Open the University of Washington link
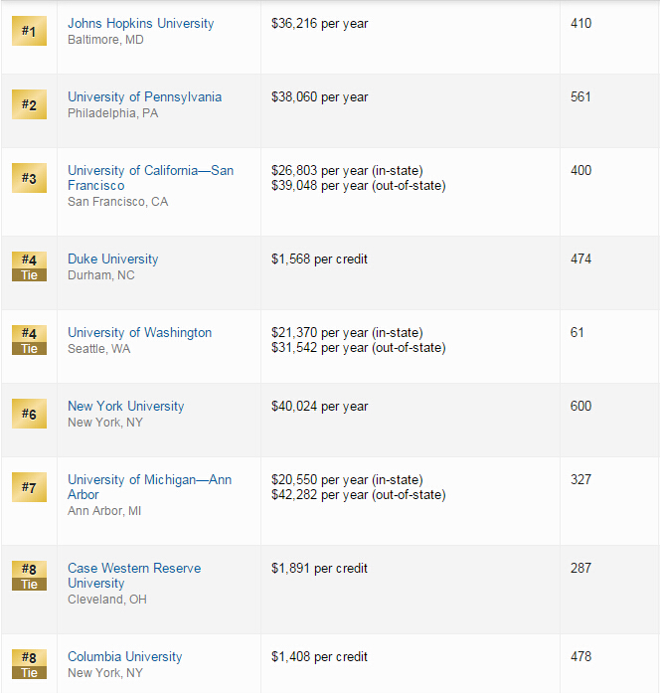Screen dimensions: 660x693 point(139,332)
